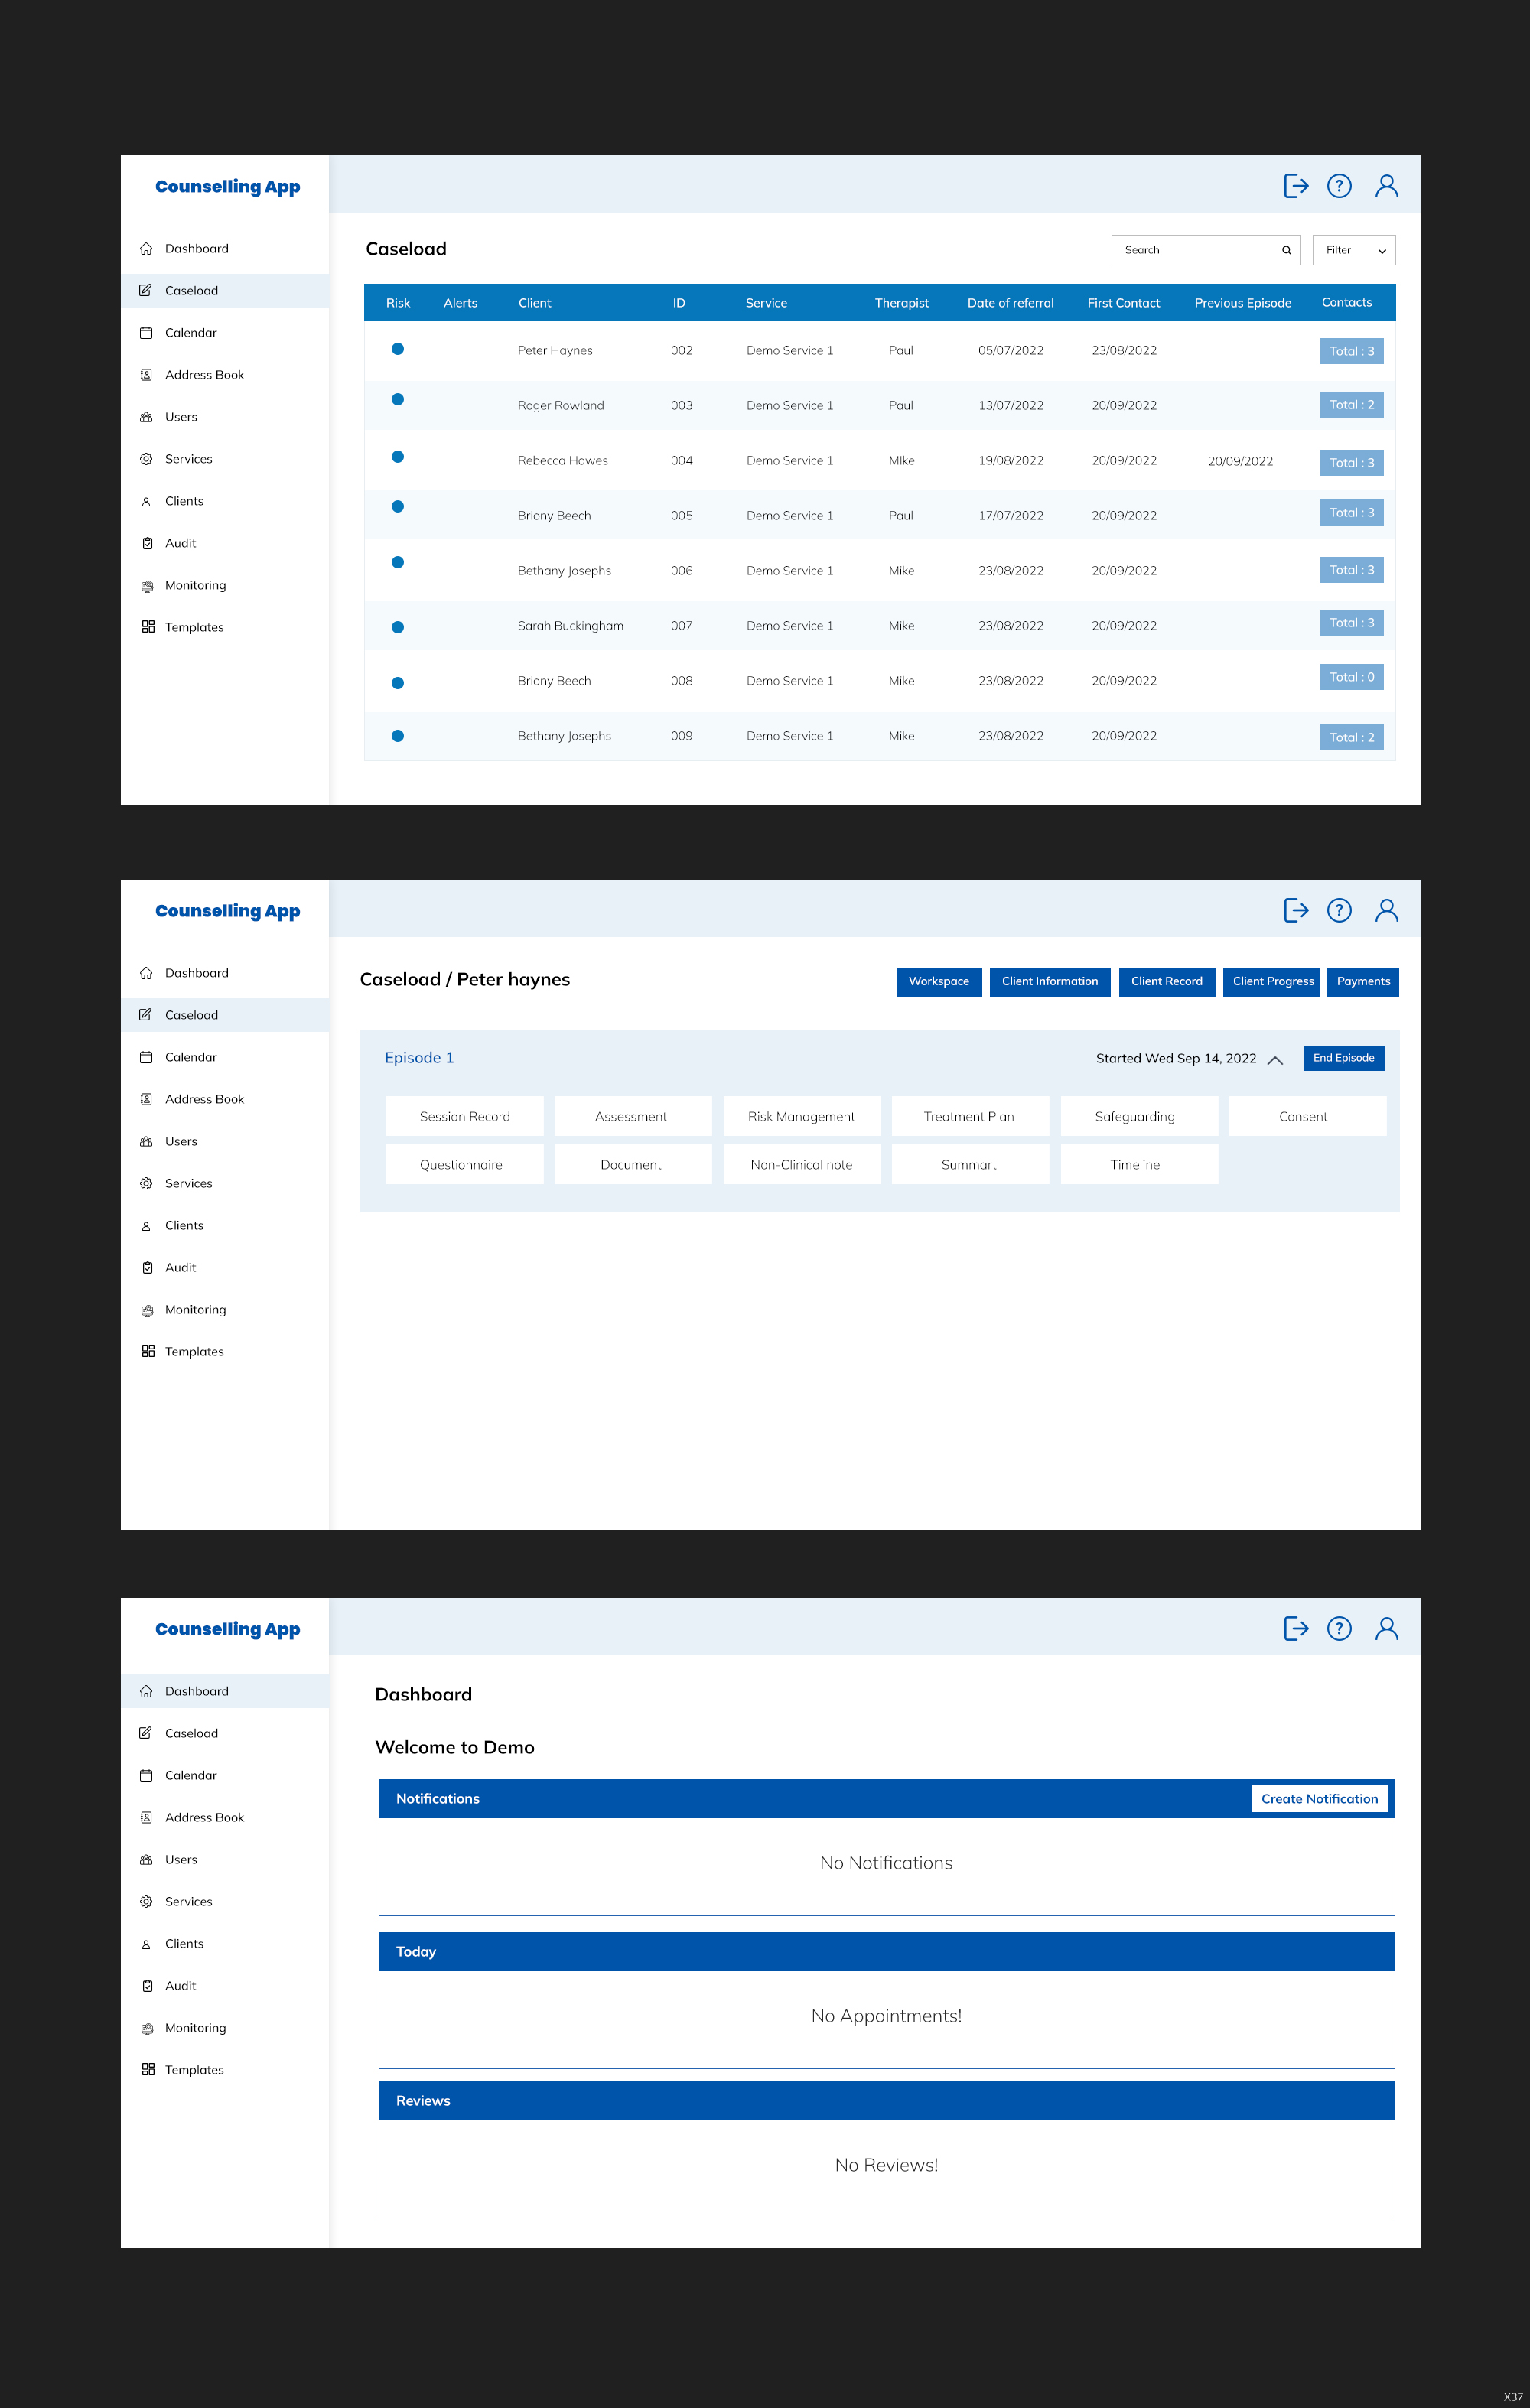
Task: Click risk dot for Rebecca Howes
Action: 397,457
